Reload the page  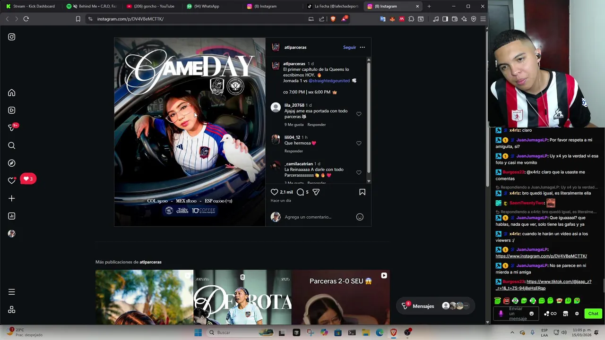[x=26, y=19]
